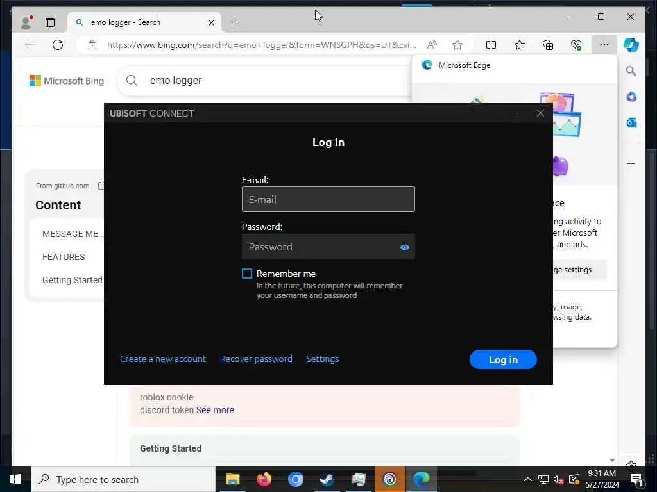Switch to Ubisoft Connect taskbar icon
Image resolution: width=657 pixels, height=492 pixels.
(389, 479)
